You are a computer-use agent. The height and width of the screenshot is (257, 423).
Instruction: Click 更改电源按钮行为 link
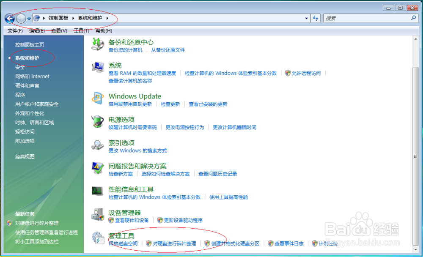(185, 127)
